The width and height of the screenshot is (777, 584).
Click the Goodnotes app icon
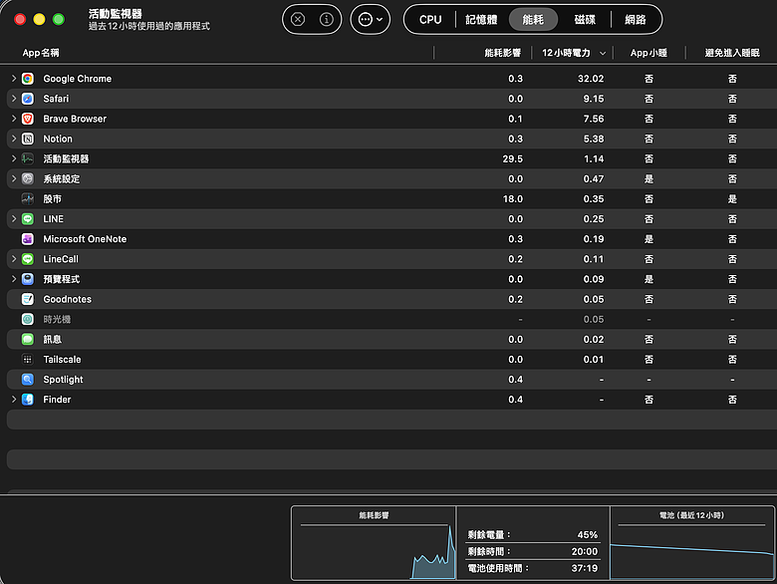[x=28, y=299]
